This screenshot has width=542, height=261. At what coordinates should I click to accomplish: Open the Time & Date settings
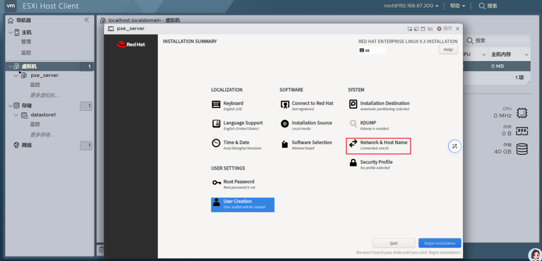point(237,144)
